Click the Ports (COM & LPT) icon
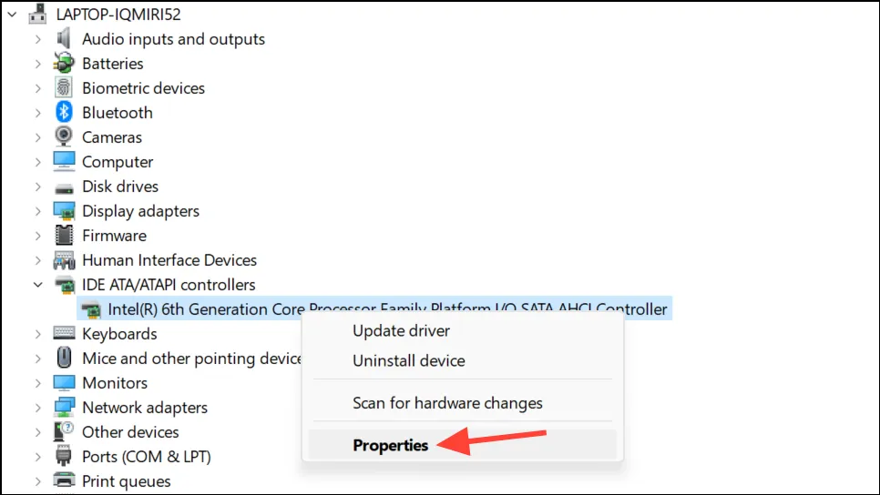This screenshot has height=495, width=880. [x=64, y=457]
